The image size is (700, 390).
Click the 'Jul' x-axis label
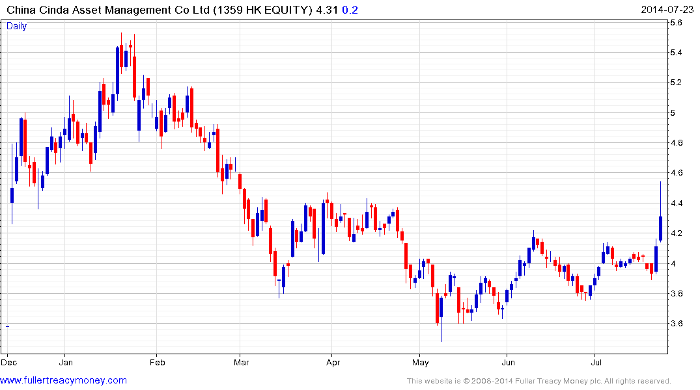pyautogui.click(x=596, y=362)
